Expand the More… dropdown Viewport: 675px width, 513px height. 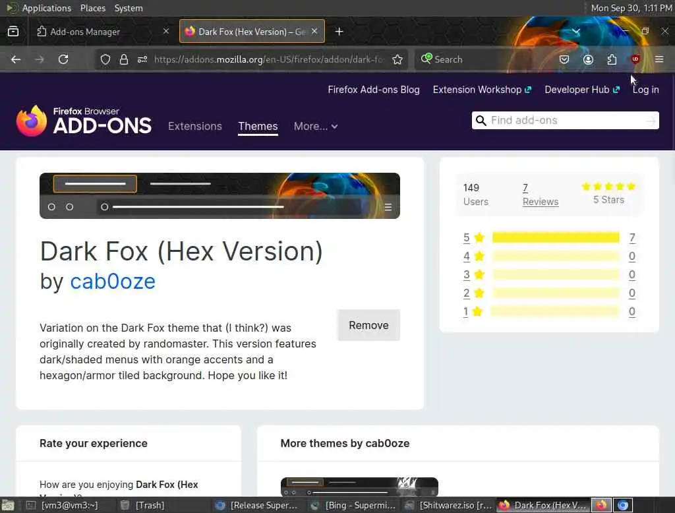click(x=316, y=126)
